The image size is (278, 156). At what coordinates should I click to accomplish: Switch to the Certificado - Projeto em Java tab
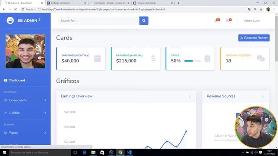point(109,3)
